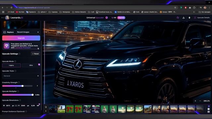212x119 pixels.
Task: Click the width value 3072
Action: [8, 106]
